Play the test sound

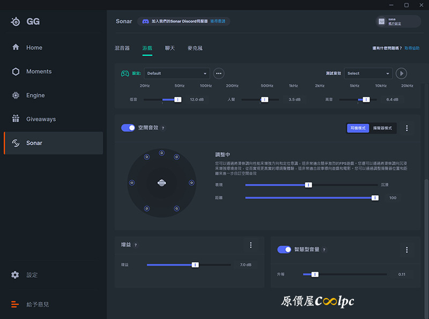coord(401,73)
